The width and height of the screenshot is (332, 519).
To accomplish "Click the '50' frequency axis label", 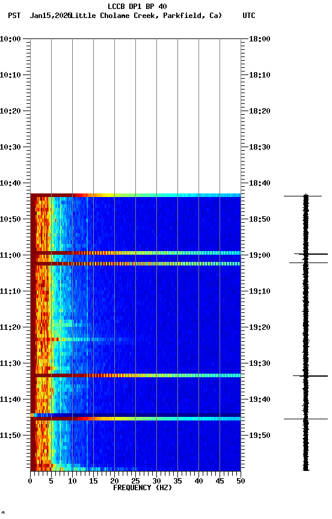I will tap(241, 481).
